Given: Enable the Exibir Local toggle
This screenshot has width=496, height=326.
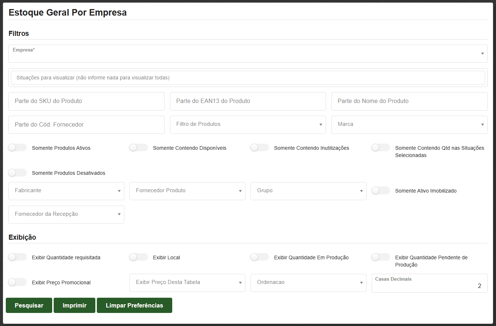Looking at the screenshot, I should pos(139,257).
